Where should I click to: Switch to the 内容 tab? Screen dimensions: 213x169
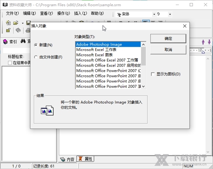point(67,159)
